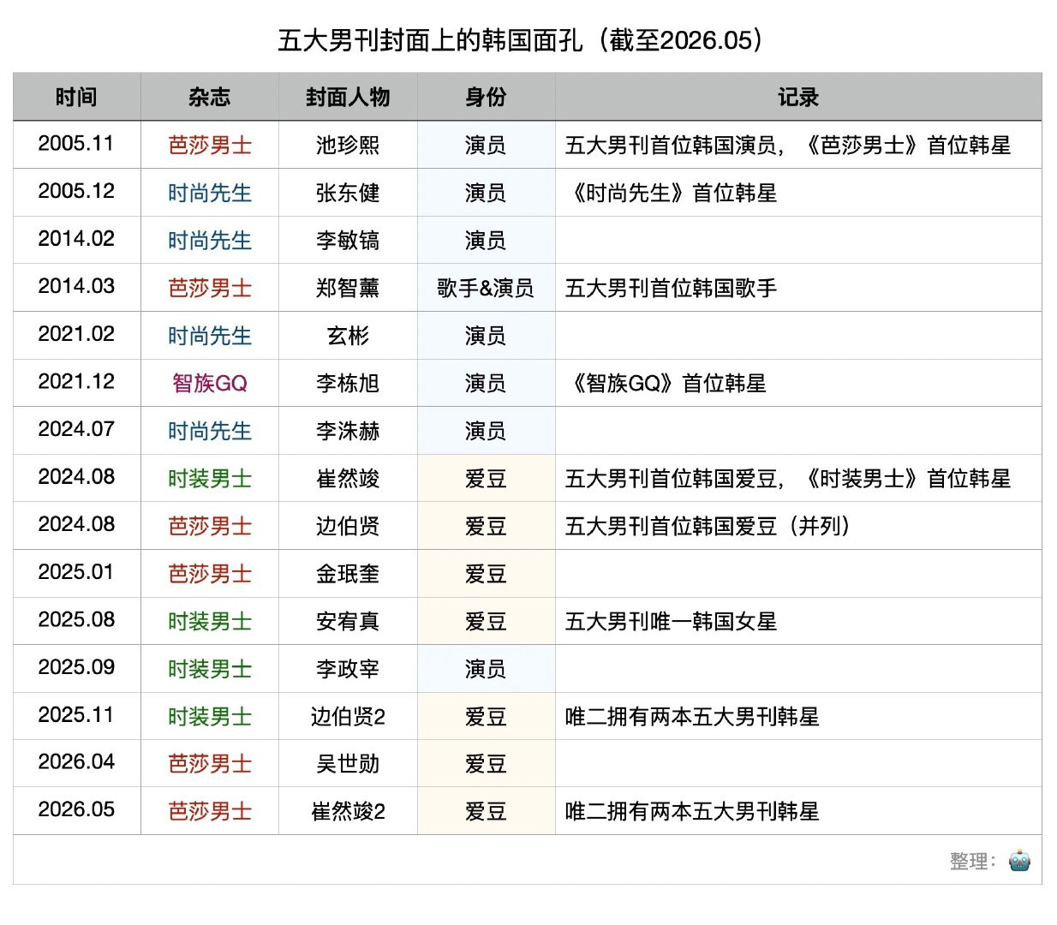The width and height of the screenshot is (1057, 925).
Task: Select the name 张东健
Action: click(348, 193)
